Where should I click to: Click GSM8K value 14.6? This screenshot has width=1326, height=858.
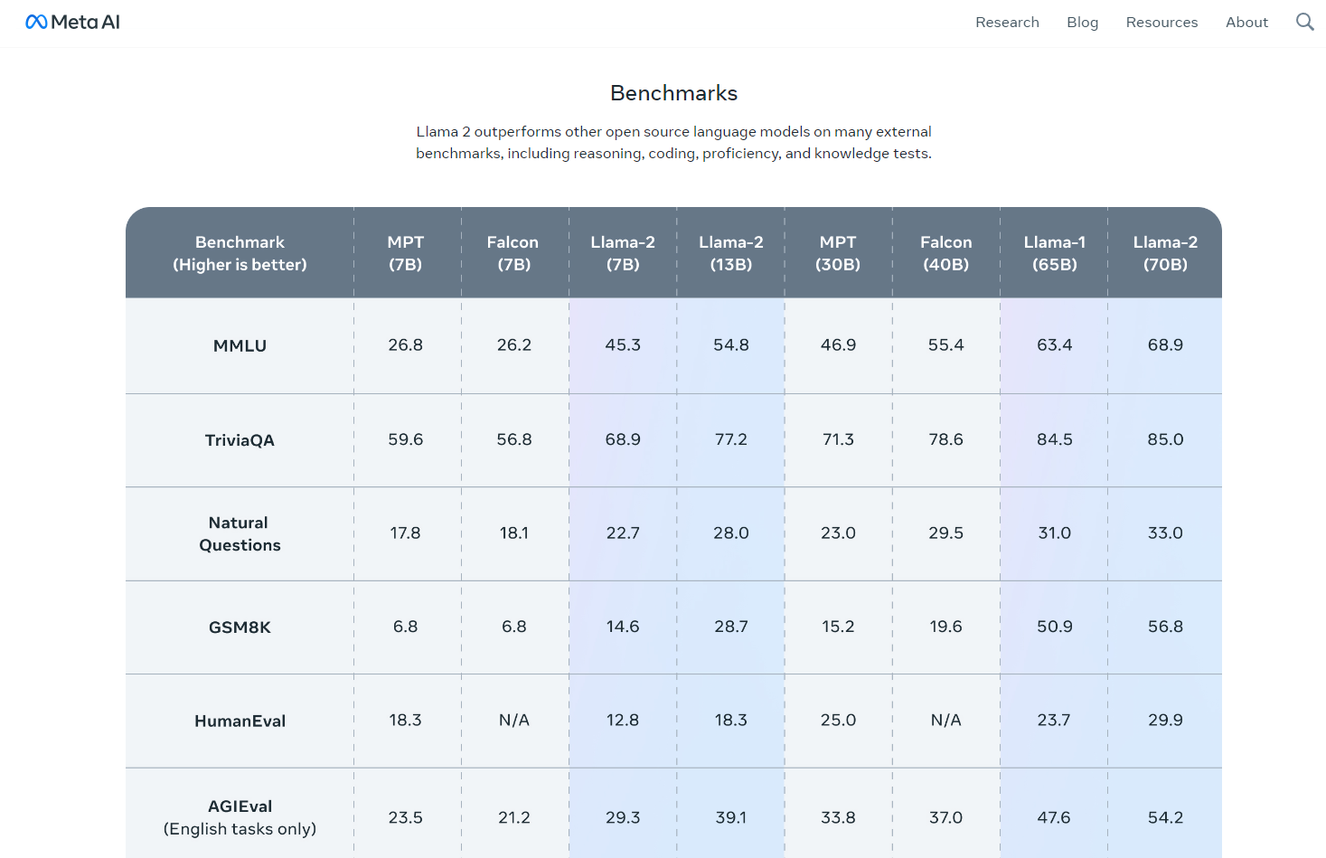(x=623, y=627)
